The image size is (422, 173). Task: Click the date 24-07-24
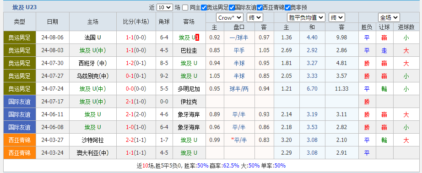tap(53, 89)
